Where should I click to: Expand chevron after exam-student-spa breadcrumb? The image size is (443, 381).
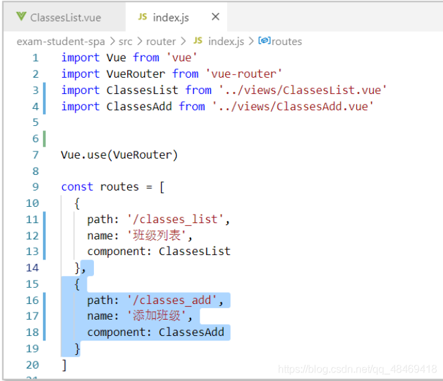pos(112,42)
